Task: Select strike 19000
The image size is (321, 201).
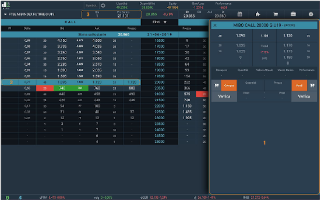Action: click(159, 70)
